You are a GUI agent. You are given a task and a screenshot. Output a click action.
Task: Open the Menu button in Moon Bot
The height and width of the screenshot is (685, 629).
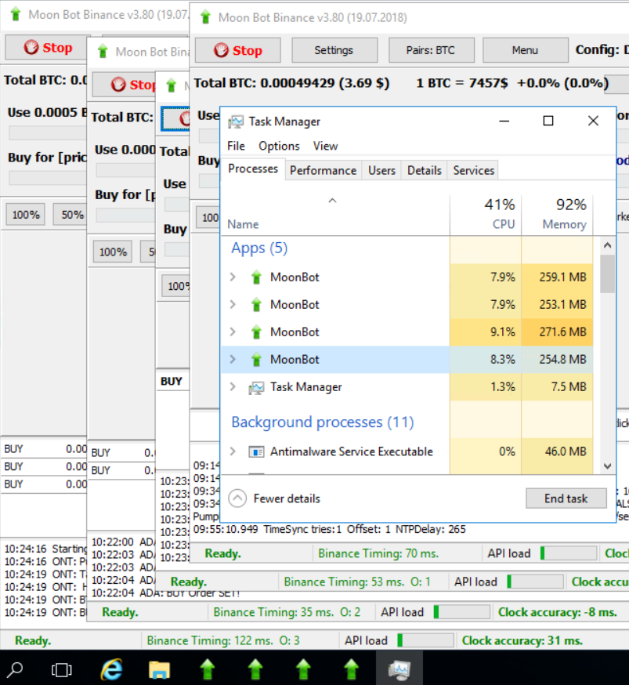click(x=525, y=50)
